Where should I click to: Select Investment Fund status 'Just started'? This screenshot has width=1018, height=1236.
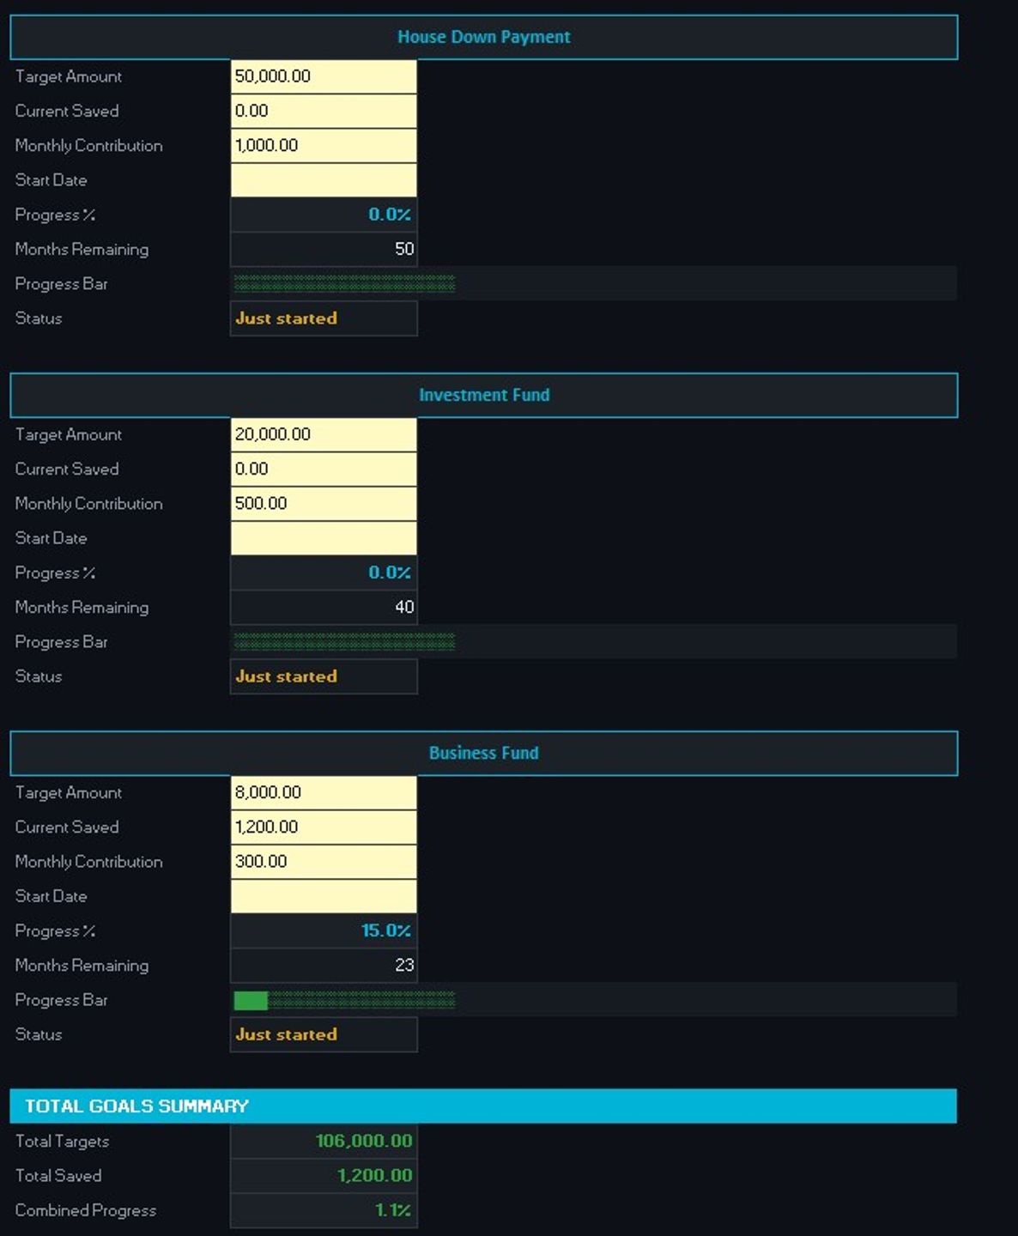point(324,676)
